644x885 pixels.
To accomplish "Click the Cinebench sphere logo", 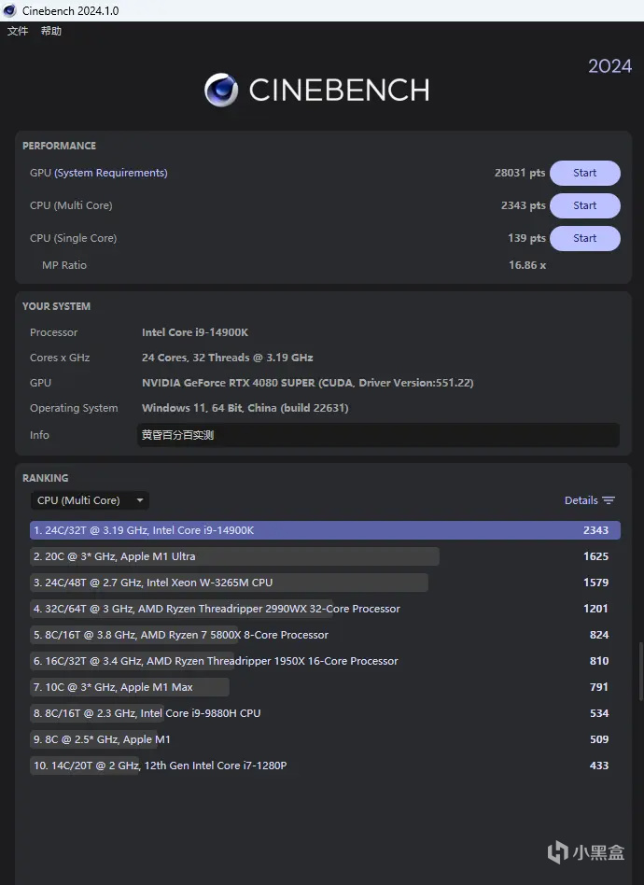I will 221,90.
